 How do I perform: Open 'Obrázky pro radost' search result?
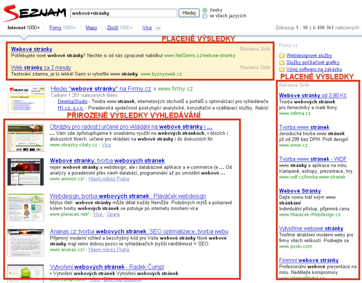pyautogui.click(x=131, y=127)
